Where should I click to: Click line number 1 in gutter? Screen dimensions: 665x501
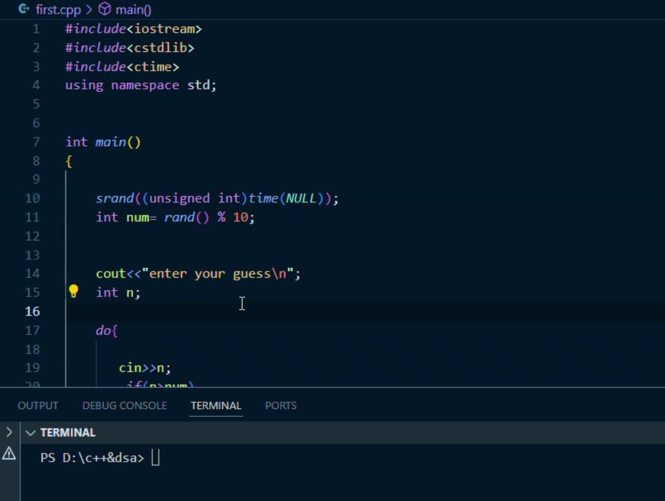click(x=36, y=29)
